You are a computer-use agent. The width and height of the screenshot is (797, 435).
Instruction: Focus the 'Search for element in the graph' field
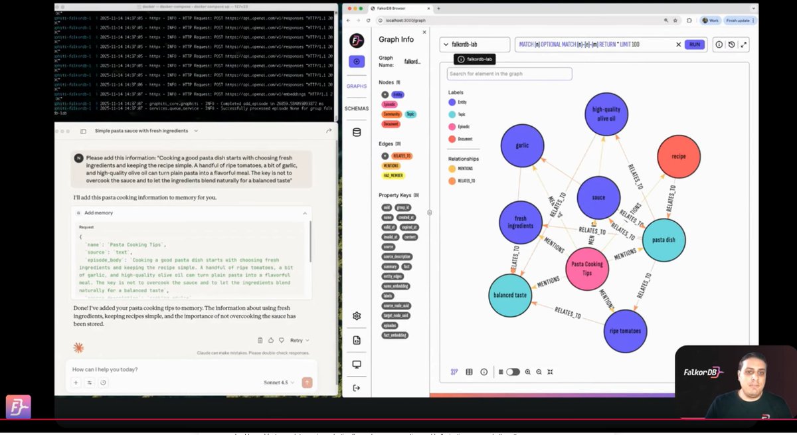click(x=509, y=74)
